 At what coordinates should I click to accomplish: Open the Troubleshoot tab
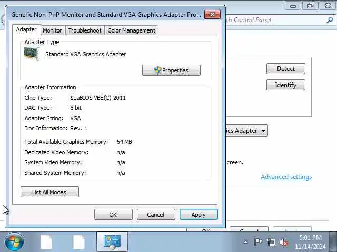(85, 30)
